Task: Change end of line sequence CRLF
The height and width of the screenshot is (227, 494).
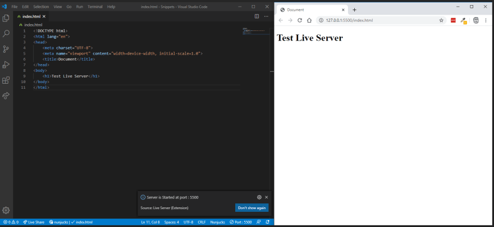Action: coord(202,222)
